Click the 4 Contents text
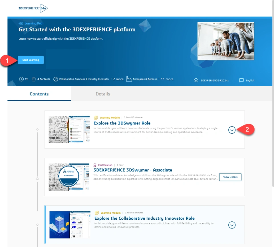Image resolution: width=274 pixels, height=247 pixels. tap(44, 79)
